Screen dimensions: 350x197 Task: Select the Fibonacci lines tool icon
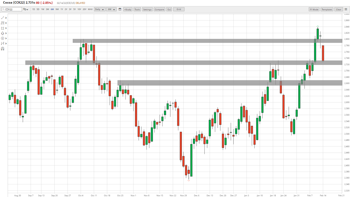coord(3,23)
